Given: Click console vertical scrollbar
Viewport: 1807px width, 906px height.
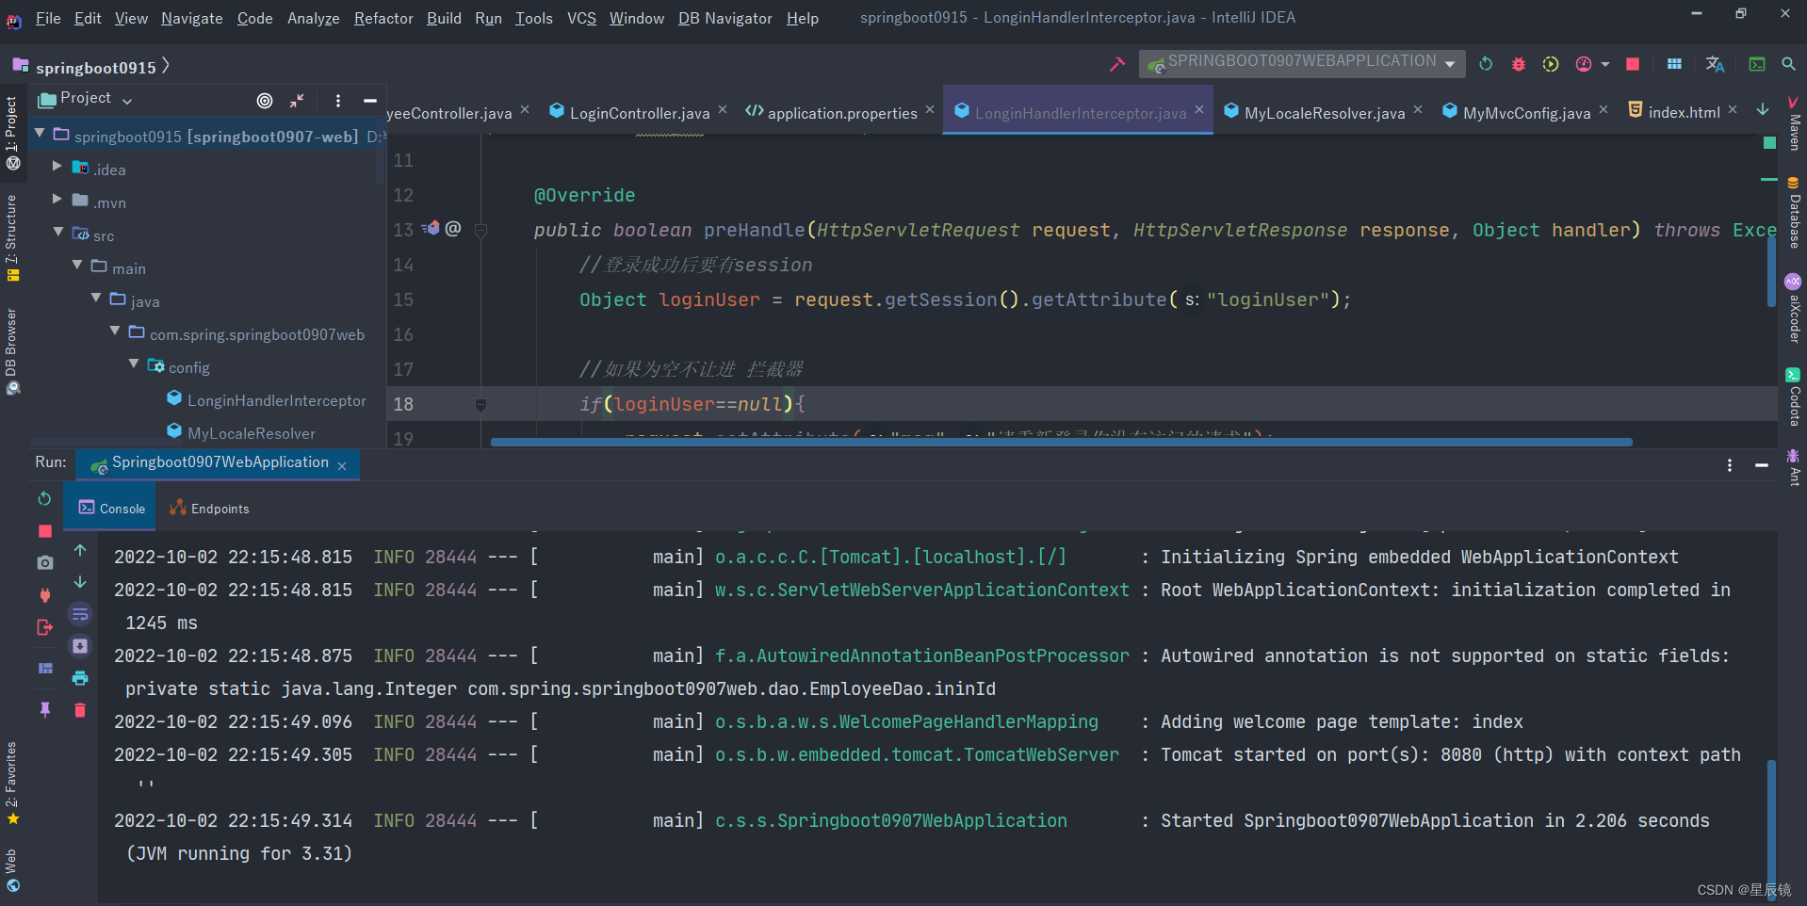Looking at the screenshot, I should point(1771,829).
